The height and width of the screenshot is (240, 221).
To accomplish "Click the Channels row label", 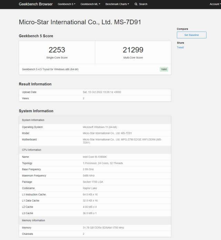I will coord(27,234).
